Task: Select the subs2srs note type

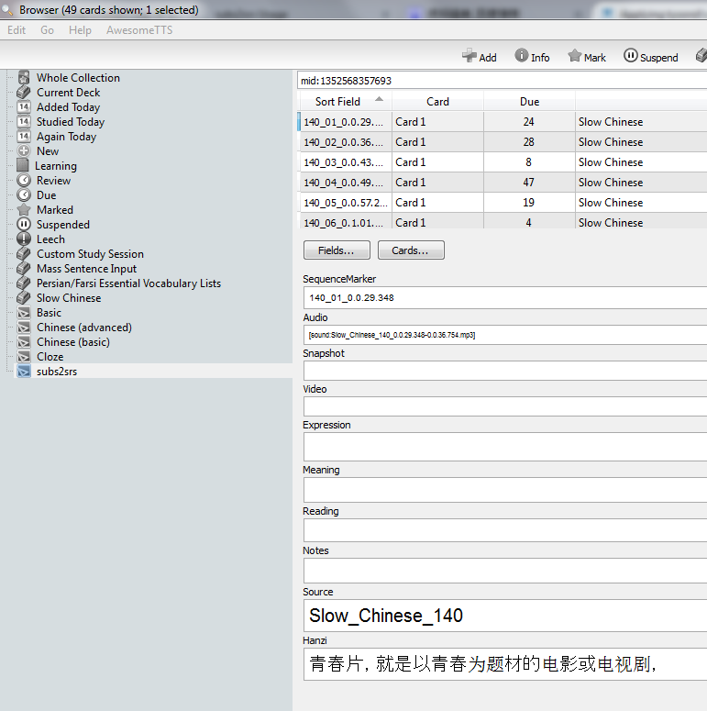Action: coord(56,372)
